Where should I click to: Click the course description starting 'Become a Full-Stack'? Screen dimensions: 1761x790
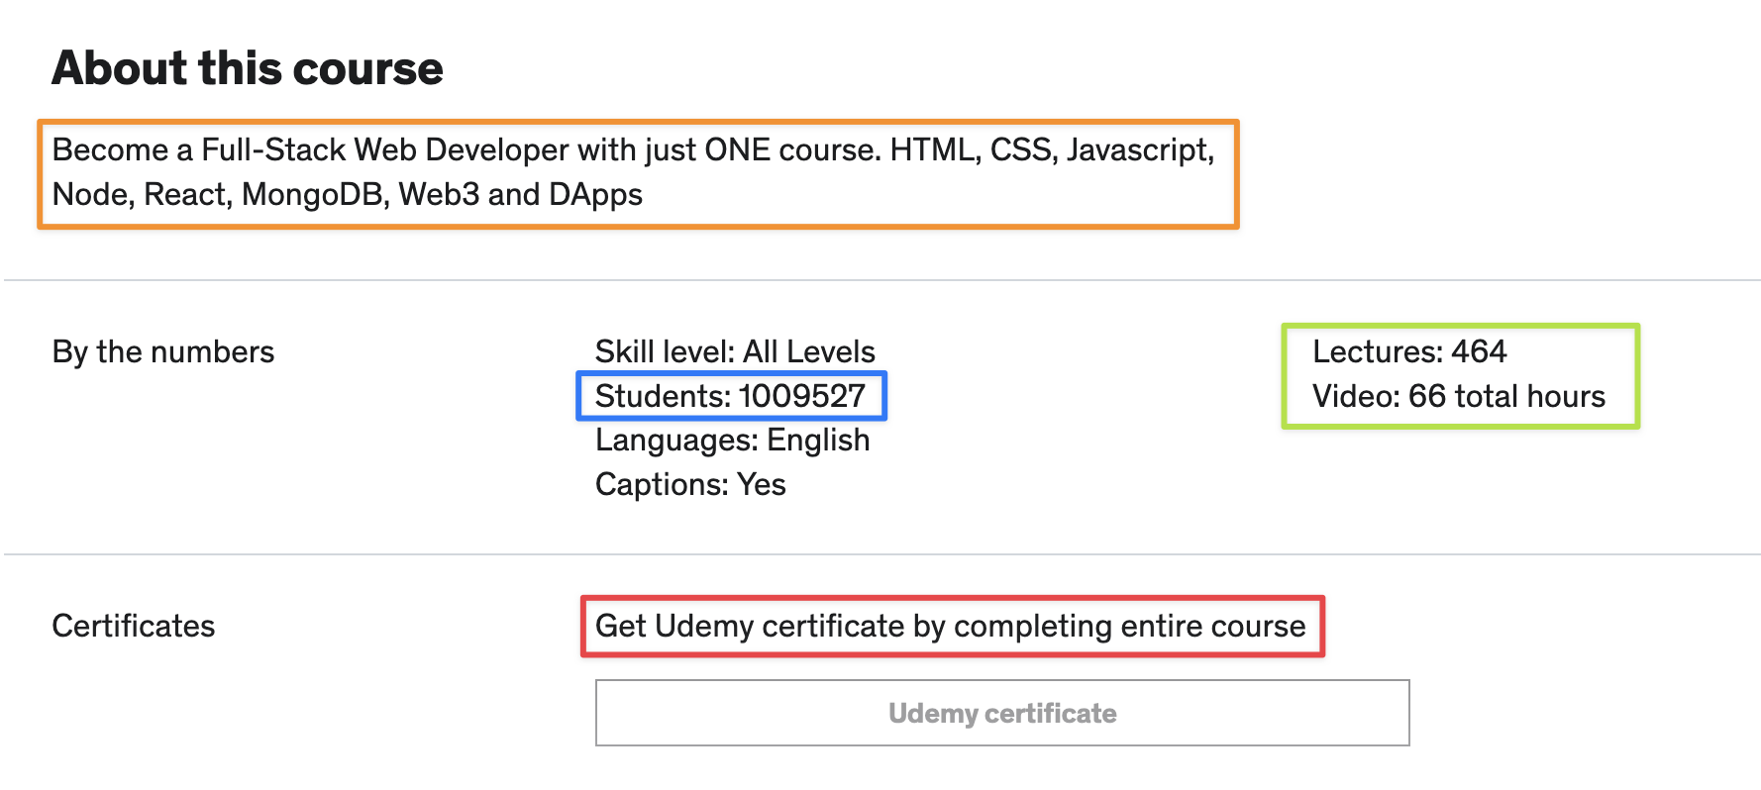[634, 172]
